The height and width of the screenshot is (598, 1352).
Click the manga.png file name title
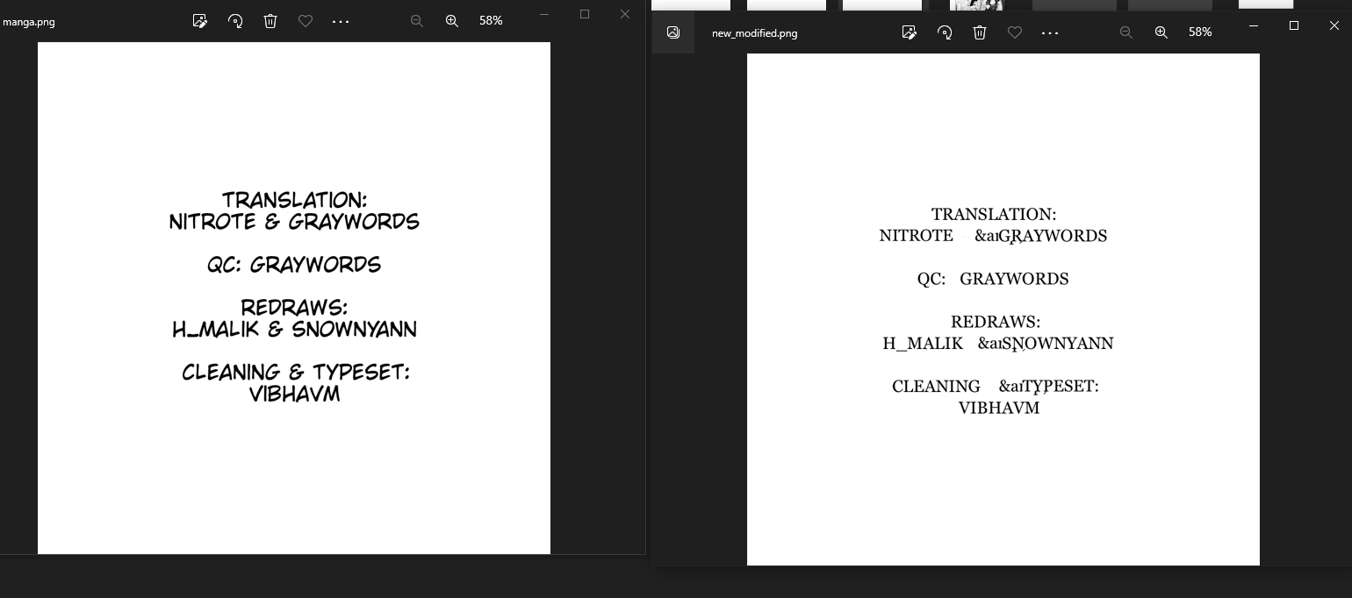(29, 22)
